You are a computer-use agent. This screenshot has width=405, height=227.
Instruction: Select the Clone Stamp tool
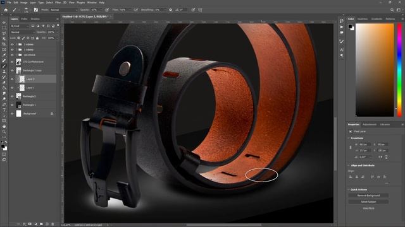point(4,71)
